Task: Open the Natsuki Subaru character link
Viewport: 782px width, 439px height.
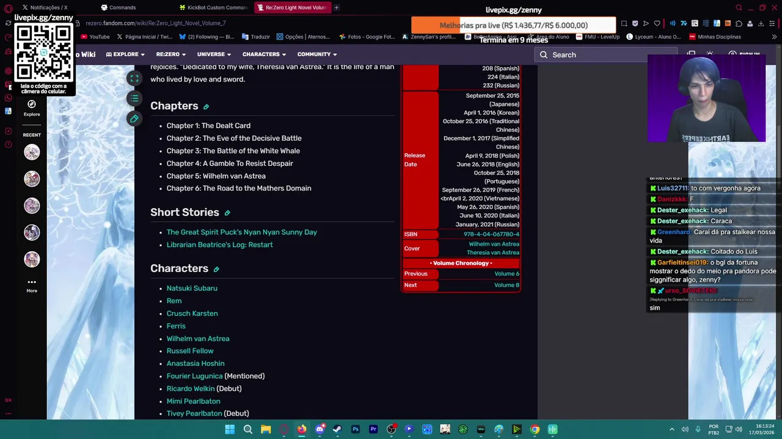Action: (192, 288)
